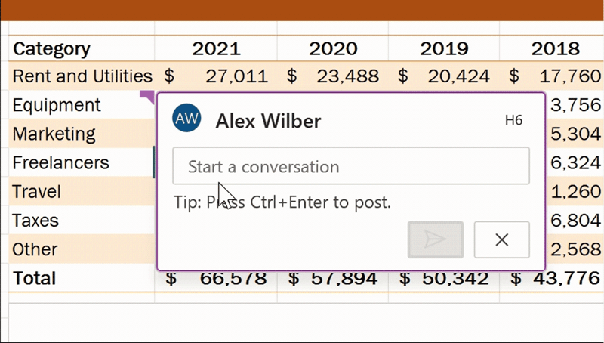Select the Category header cell
Viewport: 604px width, 343px height.
[x=82, y=48]
